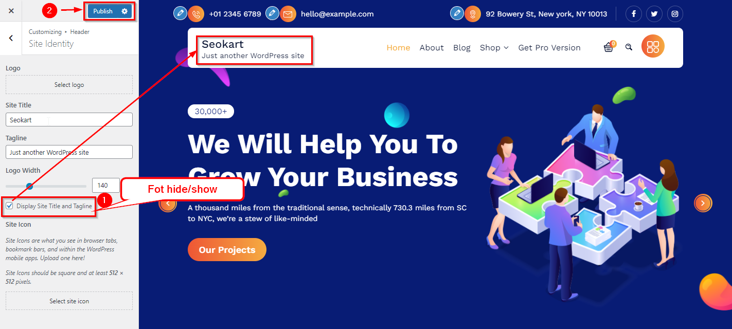Open the shopping cart basket icon
This screenshot has width=732, height=329.
pyautogui.click(x=609, y=47)
